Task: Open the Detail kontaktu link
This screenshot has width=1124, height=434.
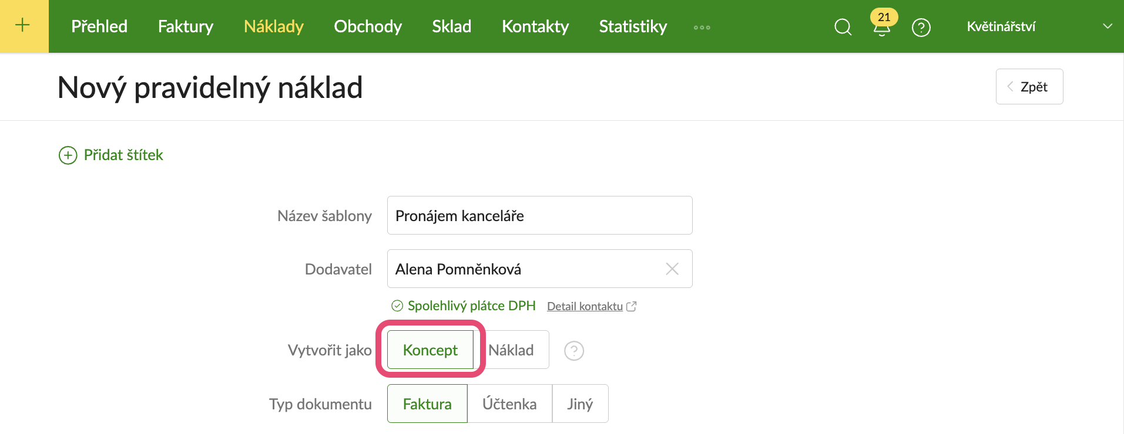Action: 585,306
